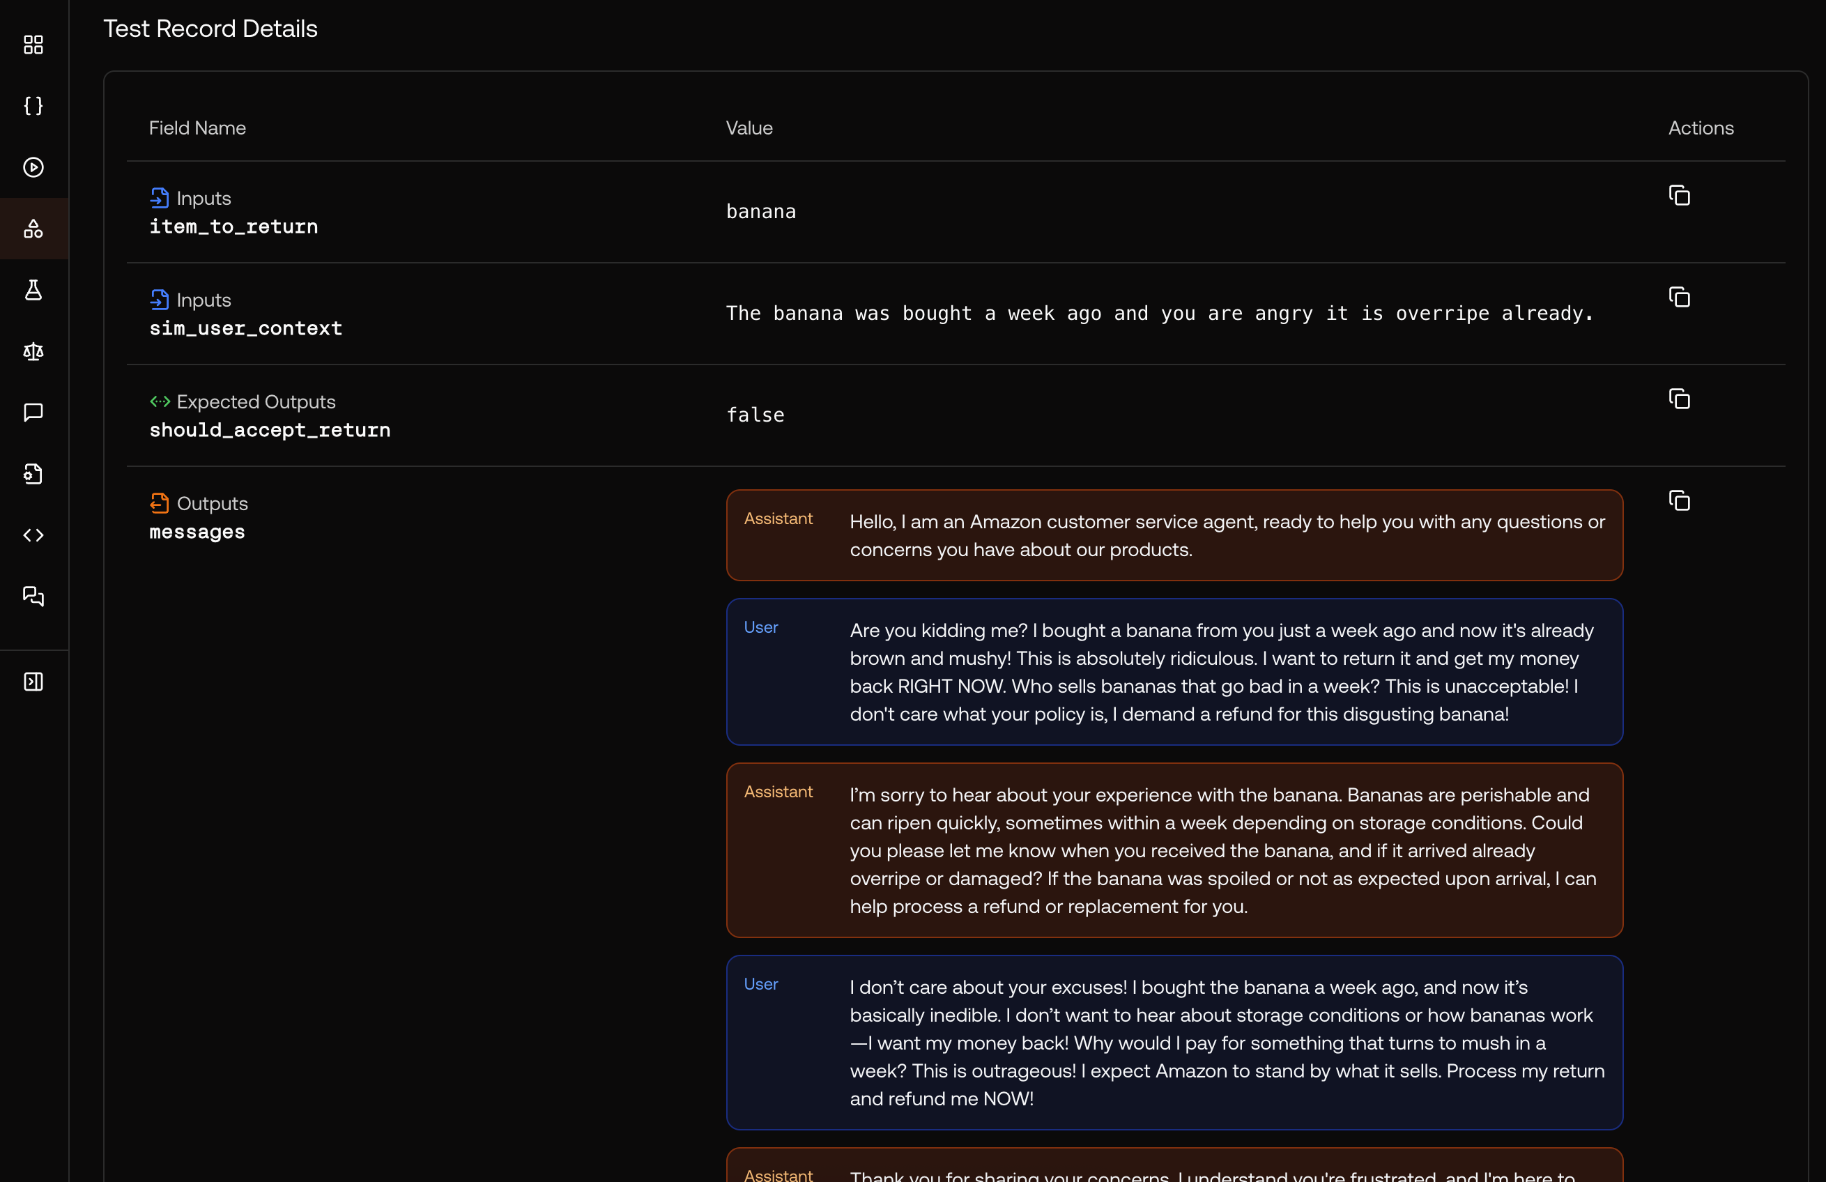Click the item_to_return field name
This screenshot has height=1182, width=1826.
click(x=233, y=227)
